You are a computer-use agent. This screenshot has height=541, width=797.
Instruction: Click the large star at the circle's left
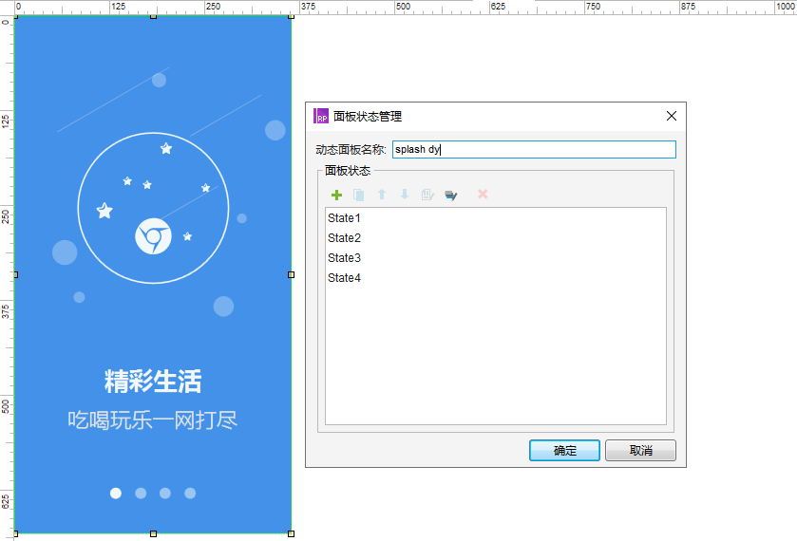[x=104, y=211]
